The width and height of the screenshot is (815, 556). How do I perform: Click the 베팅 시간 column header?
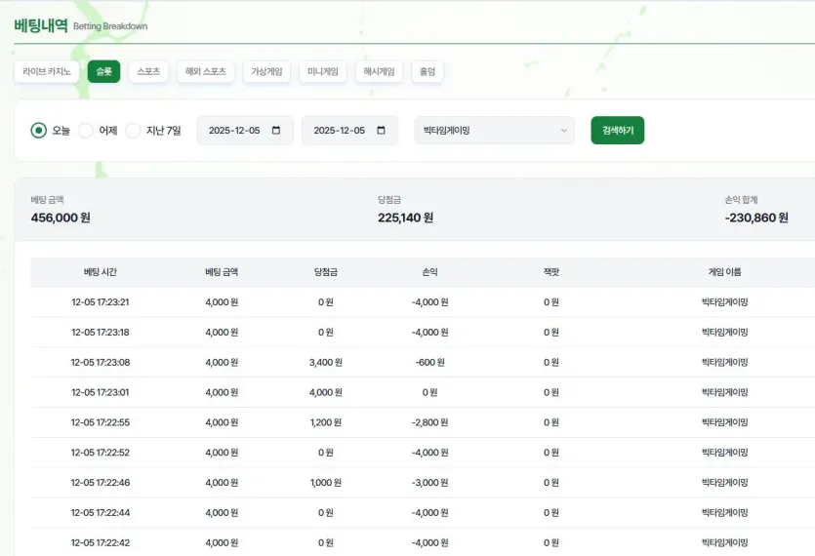pyautogui.click(x=101, y=272)
